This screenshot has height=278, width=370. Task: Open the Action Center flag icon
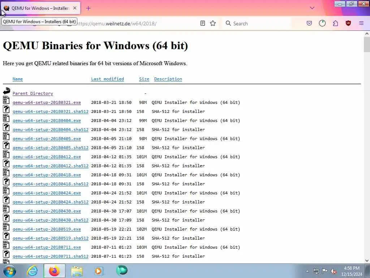coord(324,271)
